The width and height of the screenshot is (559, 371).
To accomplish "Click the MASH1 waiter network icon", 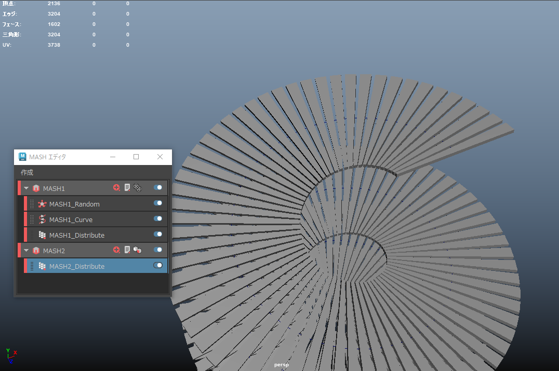I will (36, 188).
